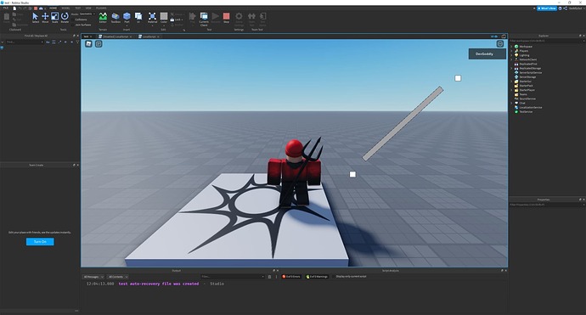The image size is (586, 315).
Task: Click the red Stop test button
Action: pos(226,18)
